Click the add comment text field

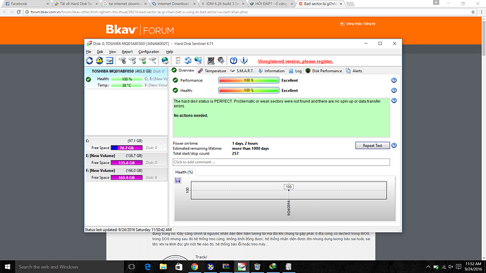281,163
